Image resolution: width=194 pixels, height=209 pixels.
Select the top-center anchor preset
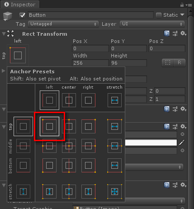coord(69,126)
